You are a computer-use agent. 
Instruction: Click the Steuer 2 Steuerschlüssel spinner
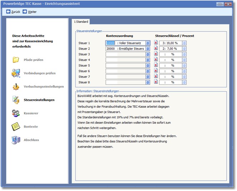tap(184, 49)
